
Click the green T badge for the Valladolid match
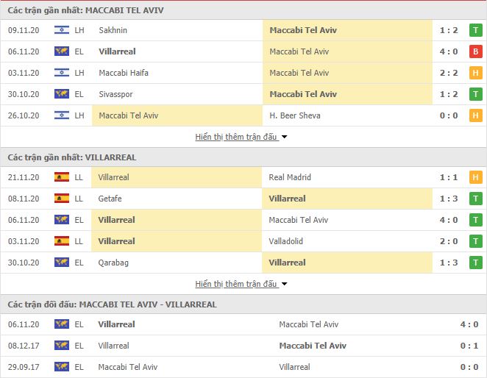tap(475, 241)
